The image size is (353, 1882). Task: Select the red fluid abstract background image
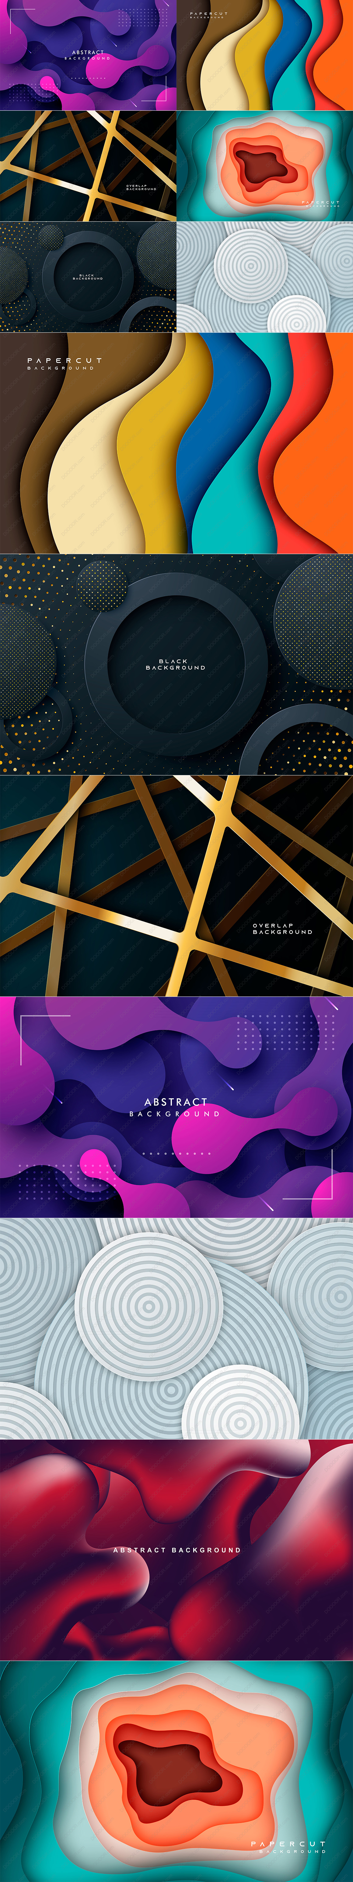click(x=177, y=1550)
